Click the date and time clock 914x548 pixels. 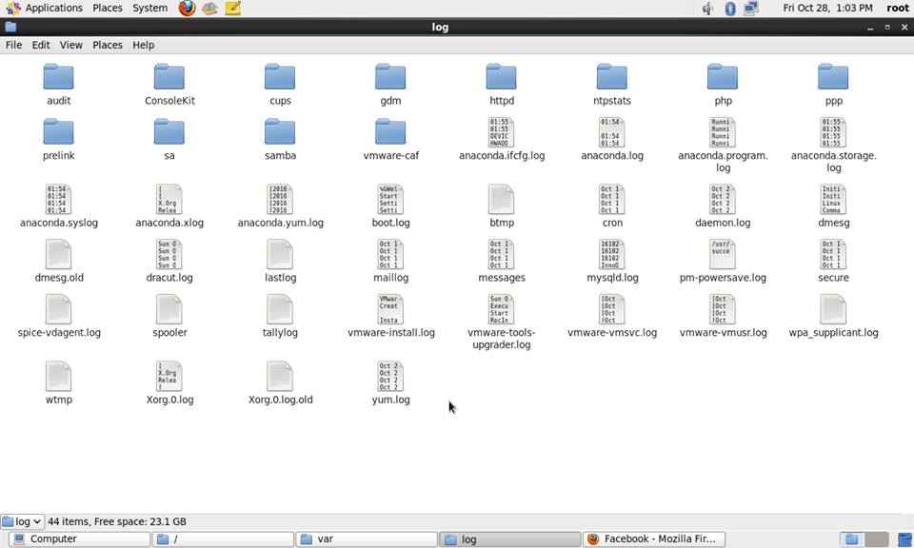tap(826, 8)
